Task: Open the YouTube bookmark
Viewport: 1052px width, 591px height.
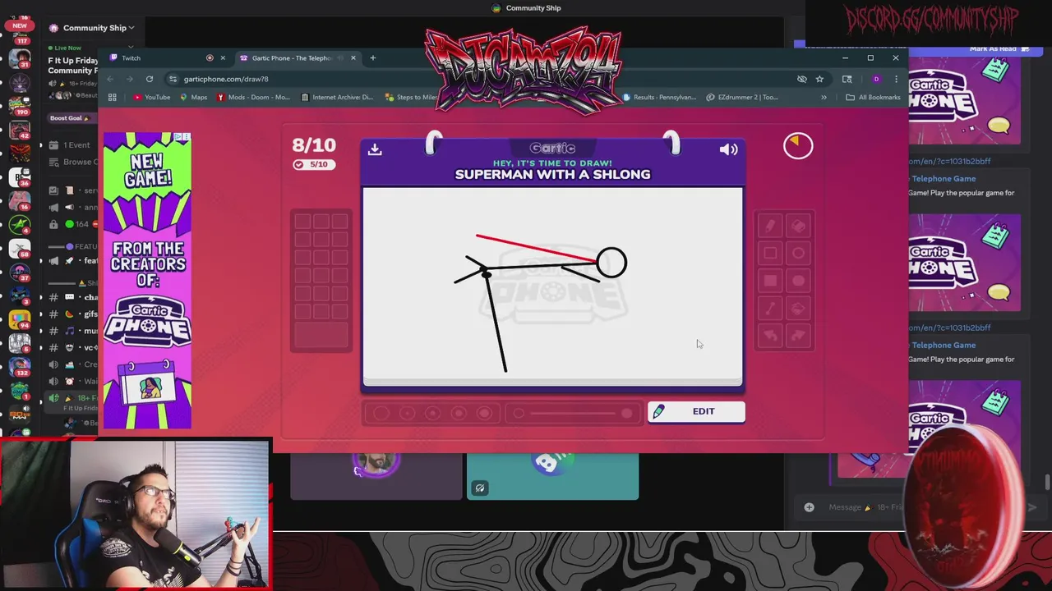Action: click(x=152, y=97)
